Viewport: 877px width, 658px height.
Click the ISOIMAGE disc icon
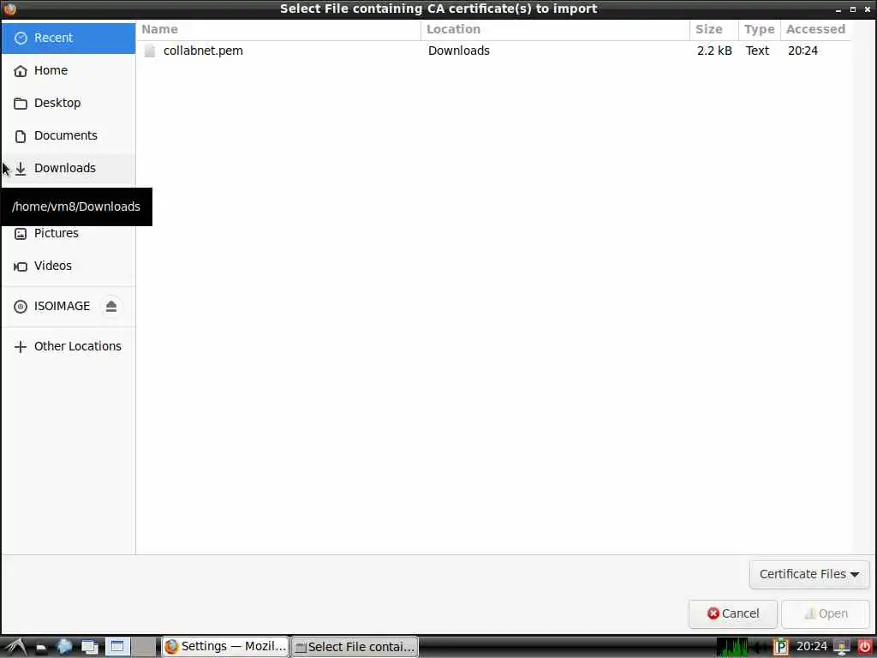21,307
